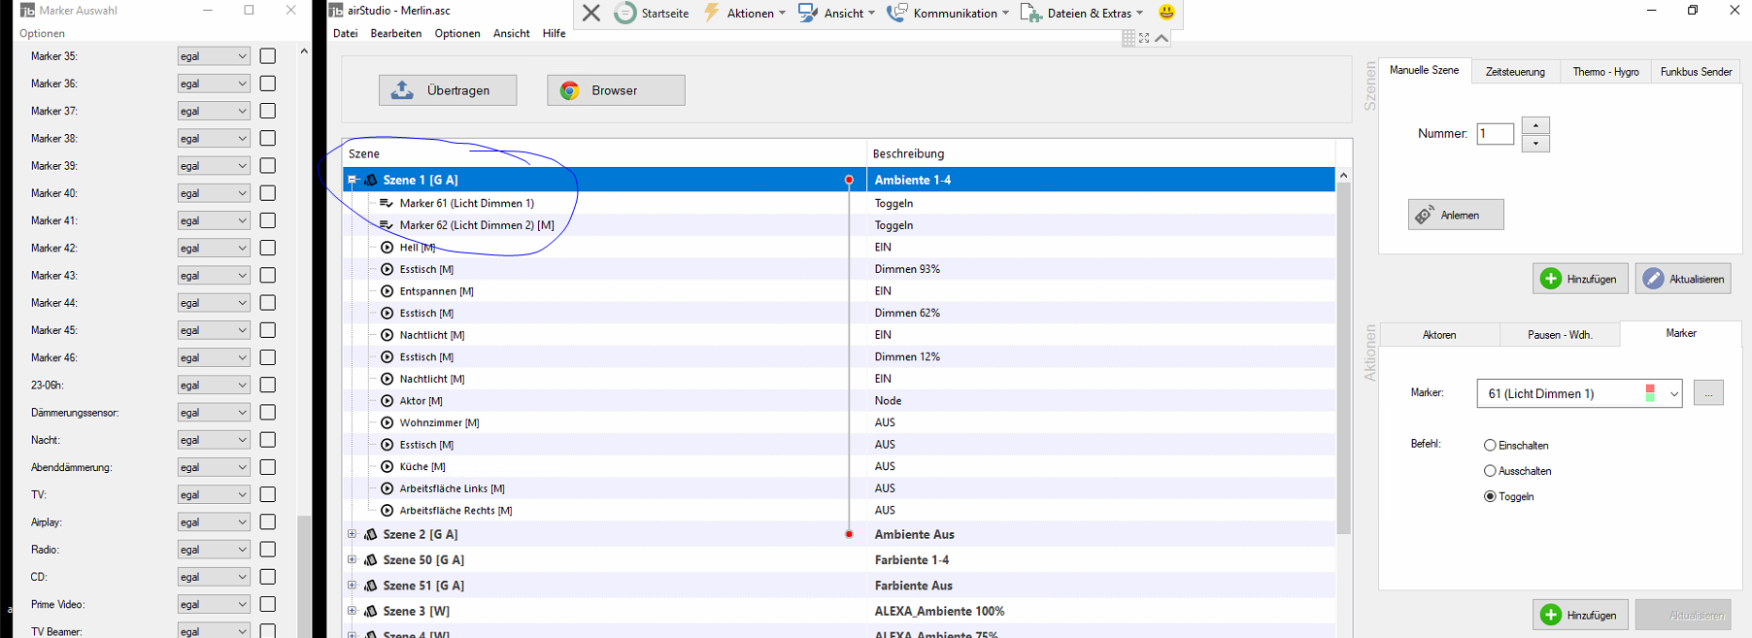Click the scene list vertical scrollbar
This screenshot has height=638, width=1752.
(1343, 356)
